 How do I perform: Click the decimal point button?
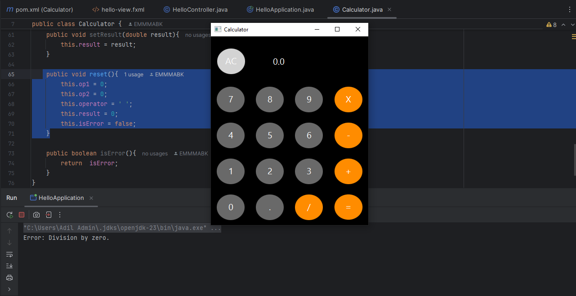pyautogui.click(x=270, y=207)
